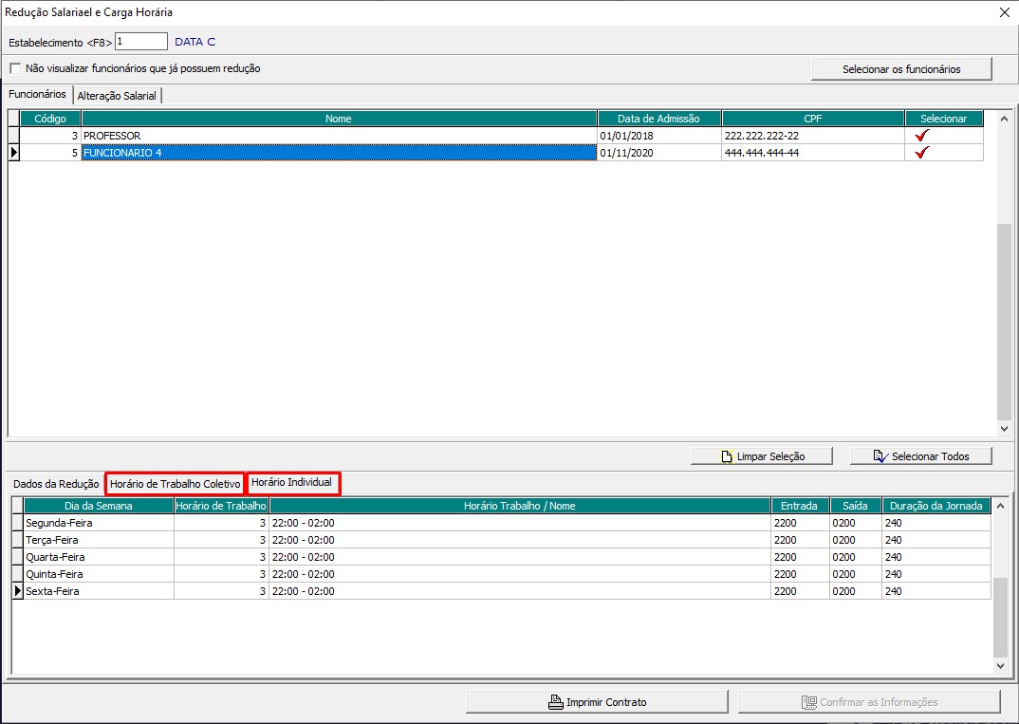Click the Selecionar Todos checkmark icon
Image resolution: width=1019 pixels, height=724 pixels.
pos(880,456)
